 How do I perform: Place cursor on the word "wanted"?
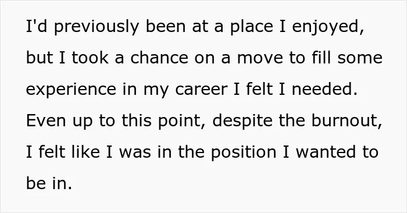[326, 152]
